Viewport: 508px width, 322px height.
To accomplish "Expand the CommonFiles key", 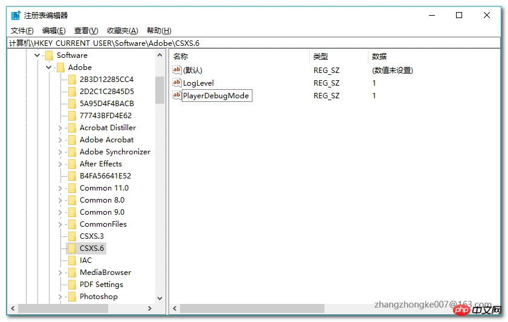I will (x=60, y=225).
